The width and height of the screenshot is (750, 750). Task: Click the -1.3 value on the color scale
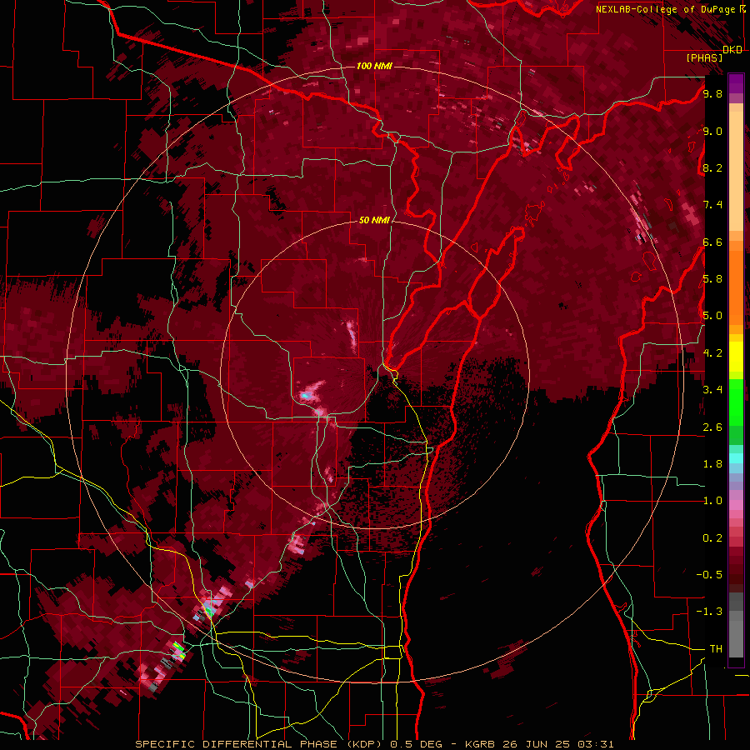tap(709, 612)
